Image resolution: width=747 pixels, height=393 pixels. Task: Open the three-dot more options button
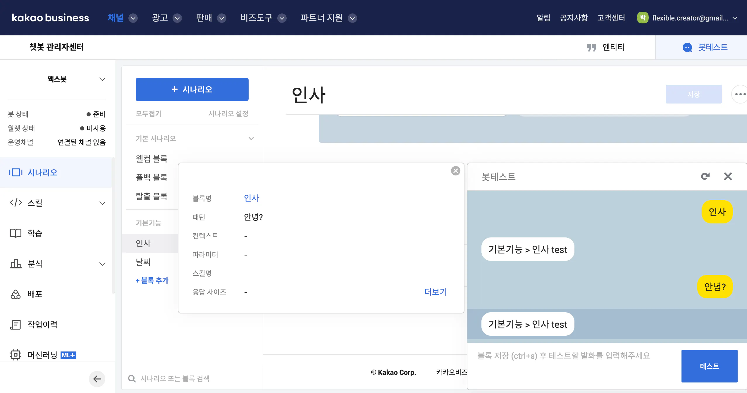click(739, 94)
